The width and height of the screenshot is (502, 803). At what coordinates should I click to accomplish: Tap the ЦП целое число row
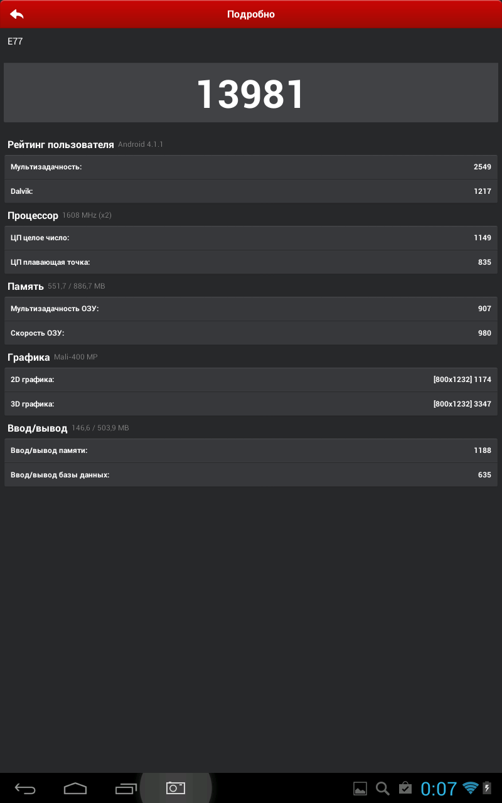251,238
